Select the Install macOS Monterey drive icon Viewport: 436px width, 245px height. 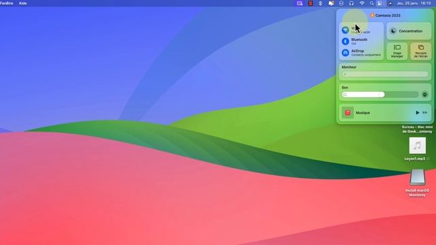click(418, 177)
